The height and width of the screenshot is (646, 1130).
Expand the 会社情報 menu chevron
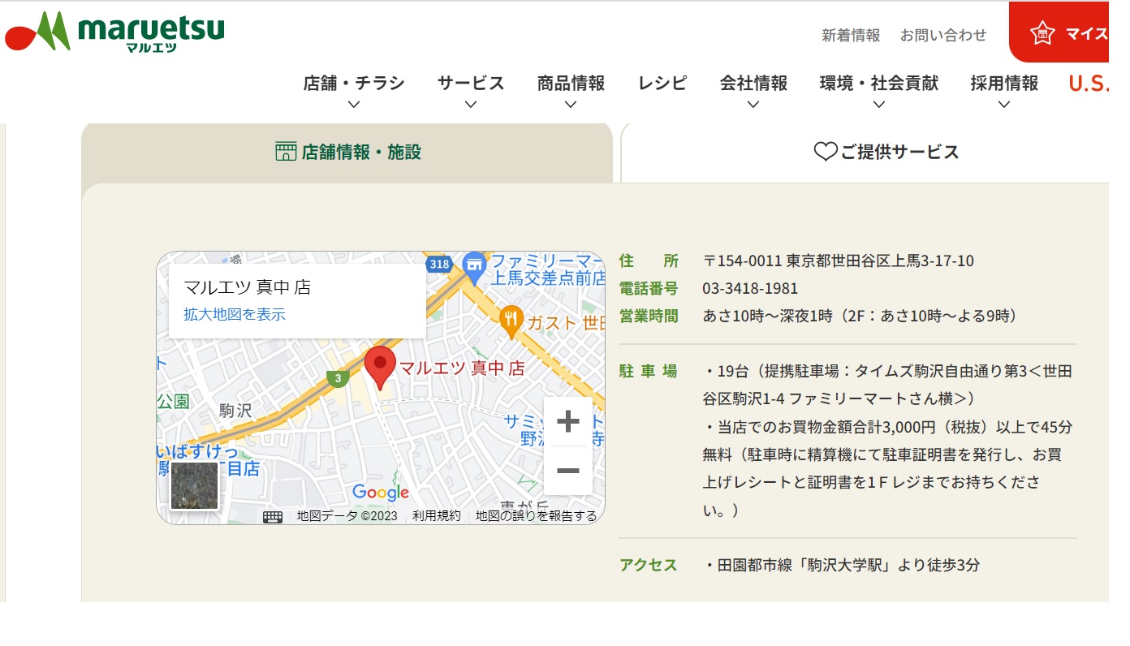[753, 104]
